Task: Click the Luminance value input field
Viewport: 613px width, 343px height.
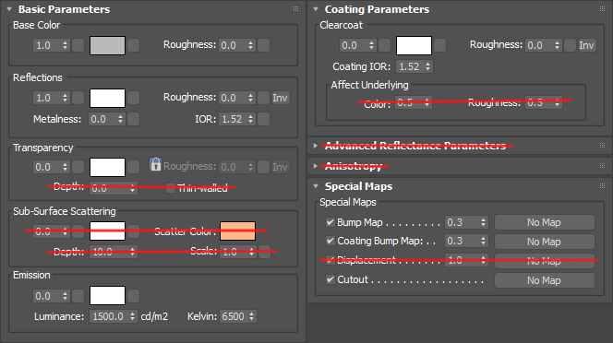Action: tap(110, 316)
